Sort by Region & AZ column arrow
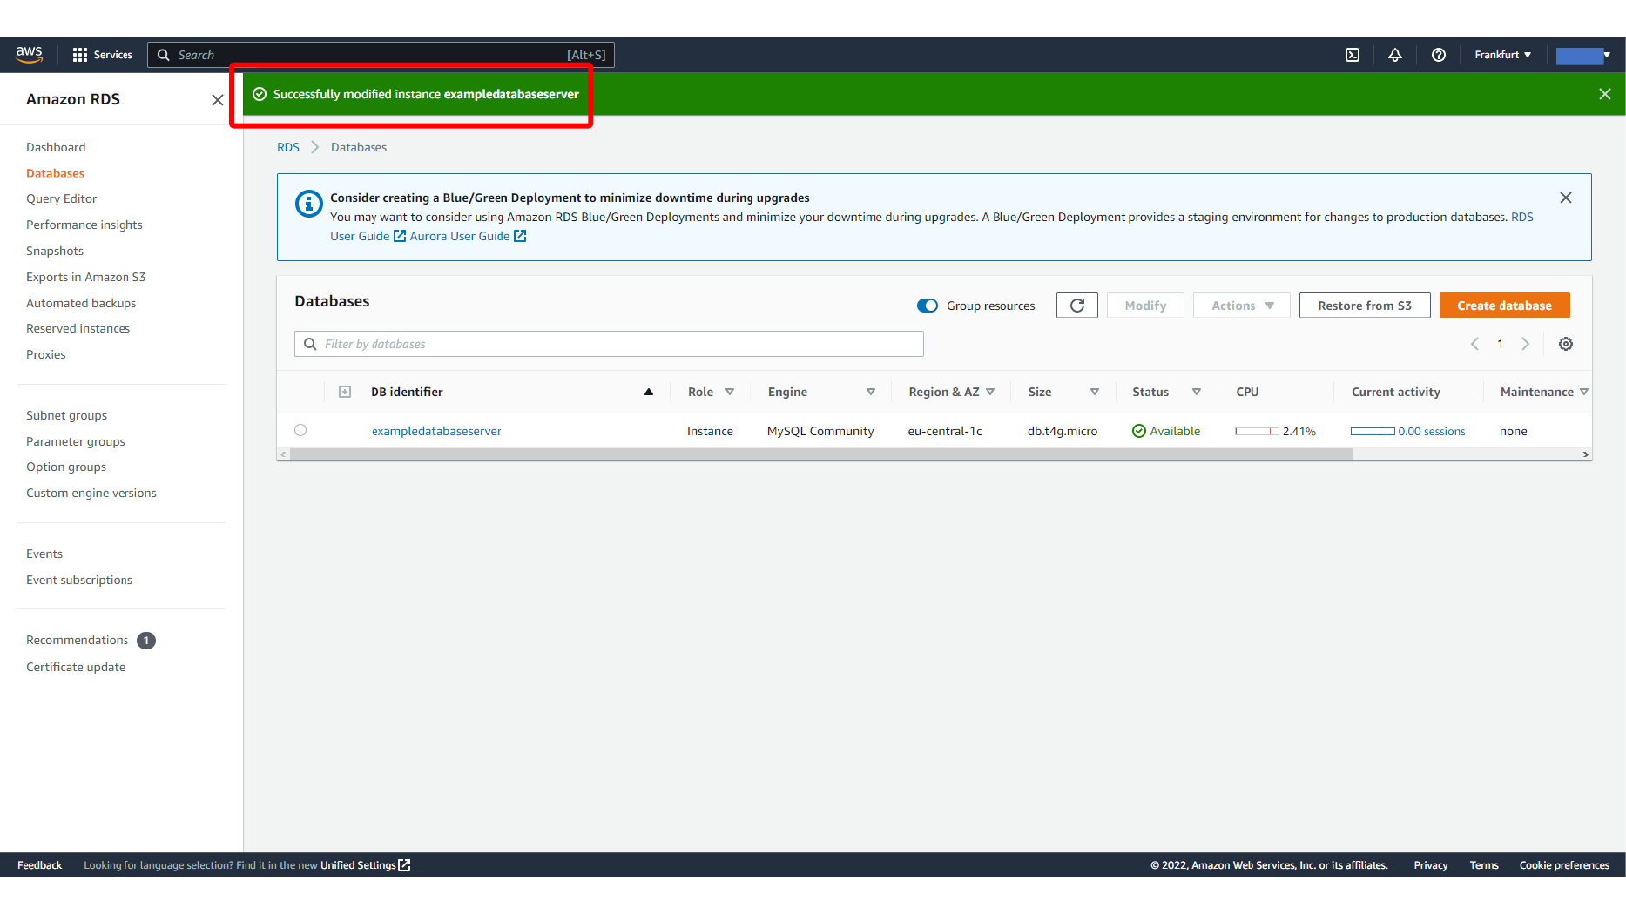This screenshot has height=914, width=1626. pos(990,392)
